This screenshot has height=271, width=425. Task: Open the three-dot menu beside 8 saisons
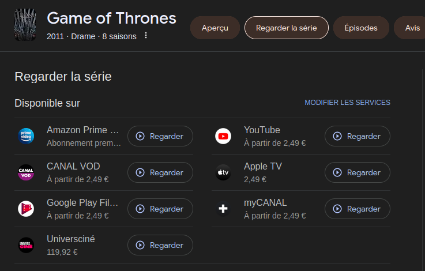click(x=146, y=36)
